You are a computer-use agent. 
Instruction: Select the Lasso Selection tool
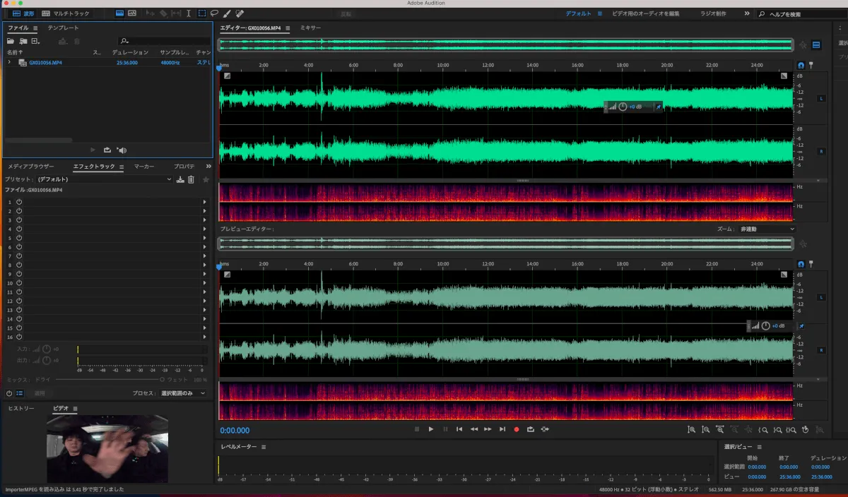[x=214, y=13]
